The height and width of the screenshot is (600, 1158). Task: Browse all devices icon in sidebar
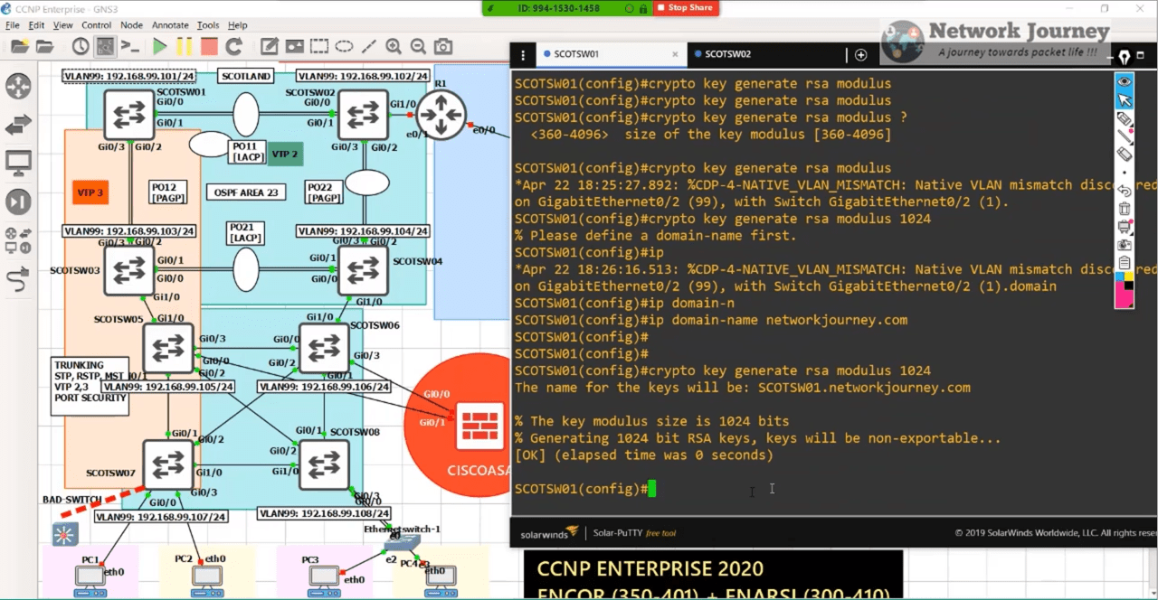[18, 240]
